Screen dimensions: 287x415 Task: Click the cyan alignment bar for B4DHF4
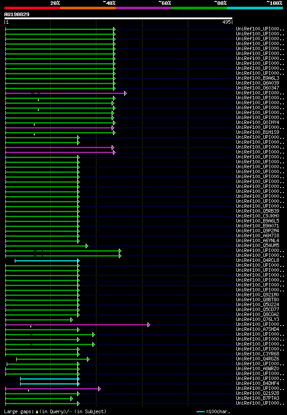pyautogui.click(x=50, y=384)
